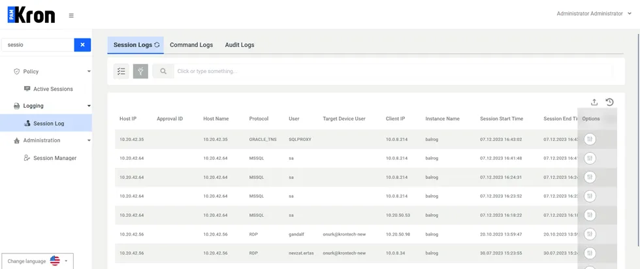Image resolution: width=640 pixels, height=269 pixels.
Task: Click the Instance Name column header
Action: [x=443, y=119]
